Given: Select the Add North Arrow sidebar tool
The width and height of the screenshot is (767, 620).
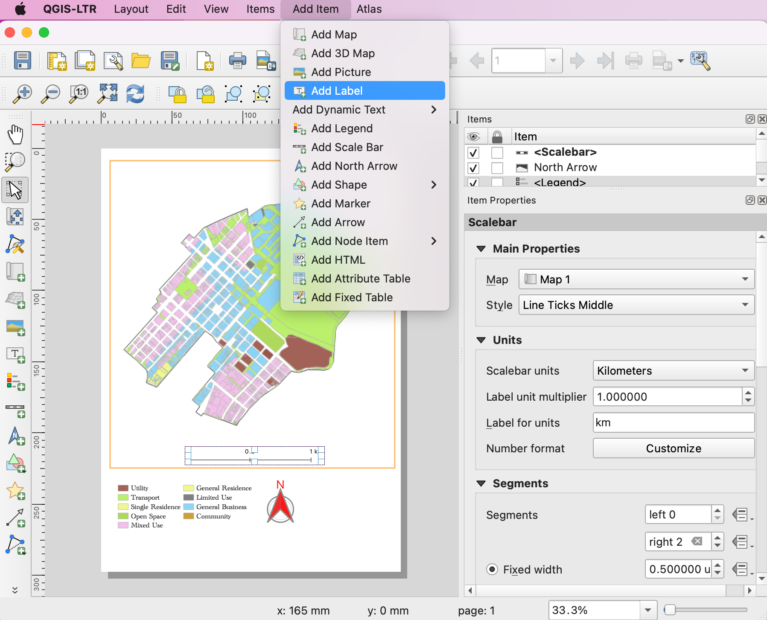Looking at the screenshot, I should tap(15, 436).
